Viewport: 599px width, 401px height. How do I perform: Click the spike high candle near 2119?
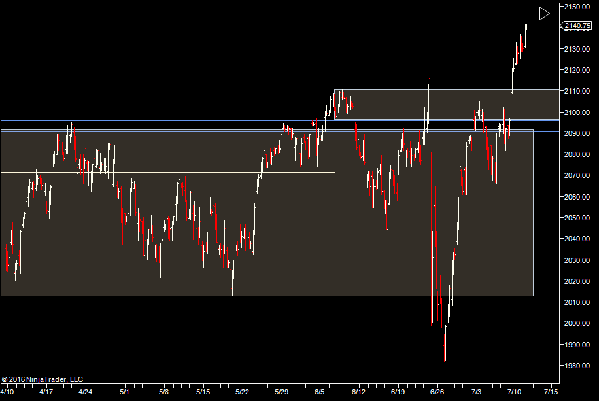pos(430,75)
